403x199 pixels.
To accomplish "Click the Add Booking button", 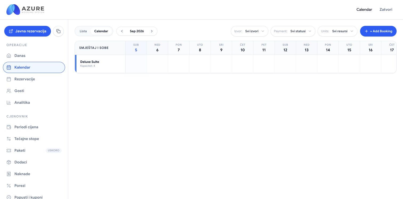I will [378, 31].
